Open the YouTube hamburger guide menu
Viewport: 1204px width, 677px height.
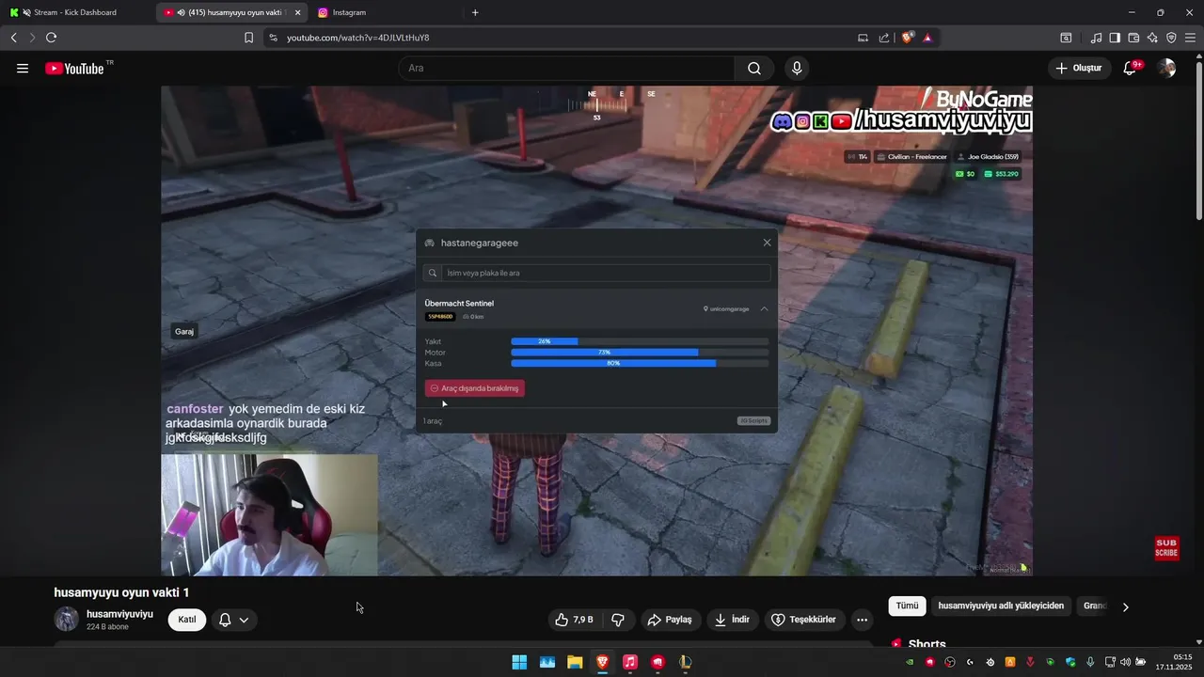pyautogui.click(x=23, y=69)
